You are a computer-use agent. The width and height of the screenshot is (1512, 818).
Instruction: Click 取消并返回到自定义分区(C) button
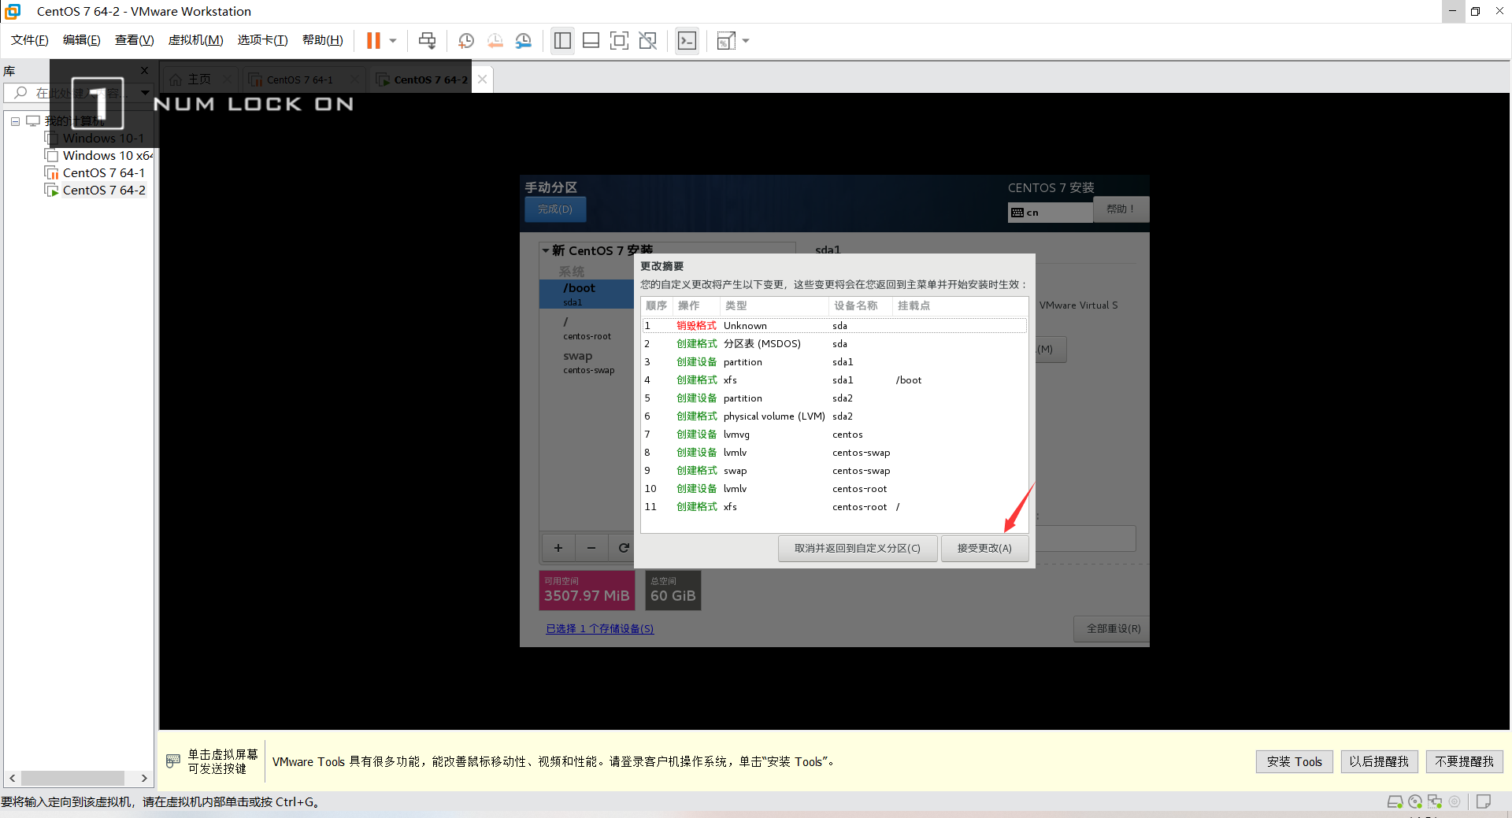(858, 549)
